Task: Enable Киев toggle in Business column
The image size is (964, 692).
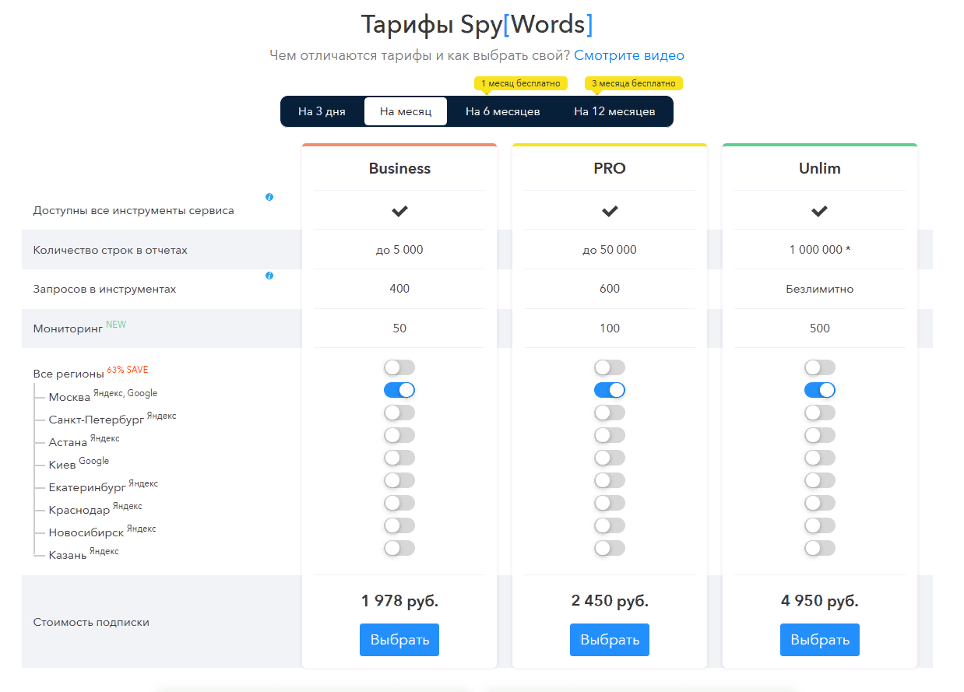Action: pyautogui.click(x=399, y=458)
